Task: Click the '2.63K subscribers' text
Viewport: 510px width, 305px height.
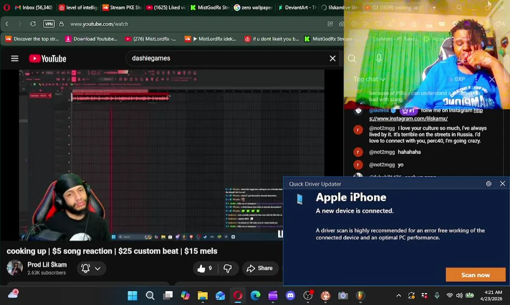Action: (x=47, y=273)
